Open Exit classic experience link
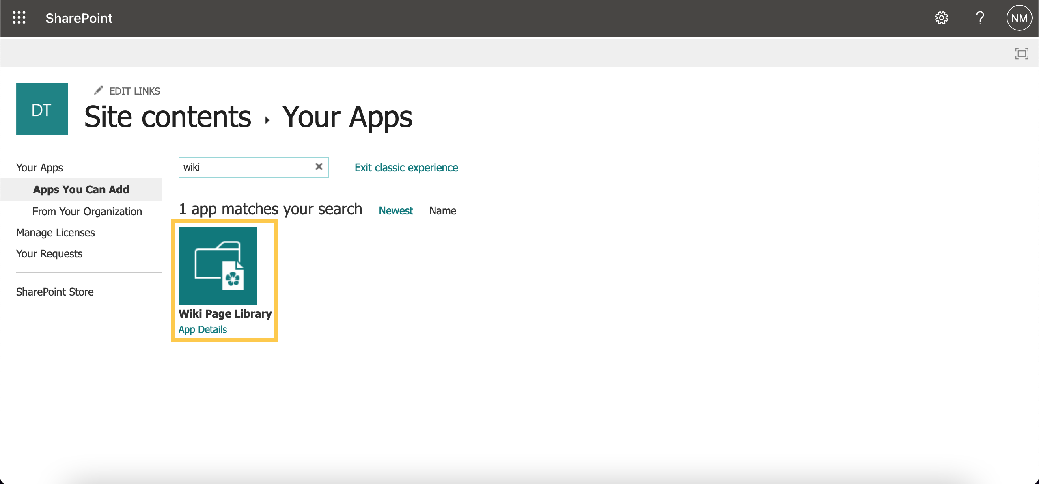This screenshot has height=484, width=1039. pyautogui.click(x=406, y=167)
